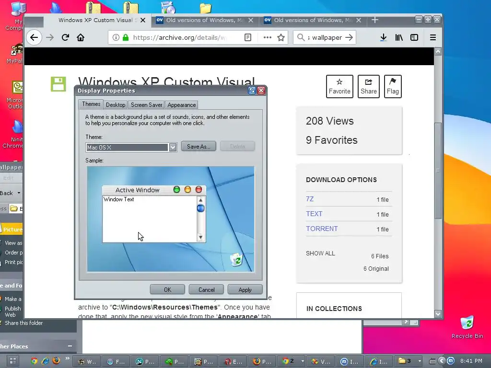491x368 pixels.
Task: Show hidden system tray icons
Action: click(442, 361)
